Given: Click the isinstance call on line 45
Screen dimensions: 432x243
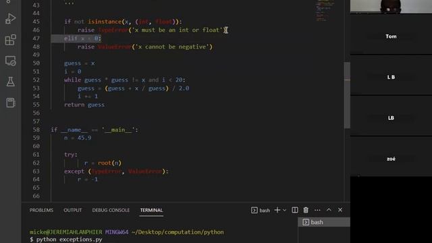Looking at the screenshot, I should [134, 22].
